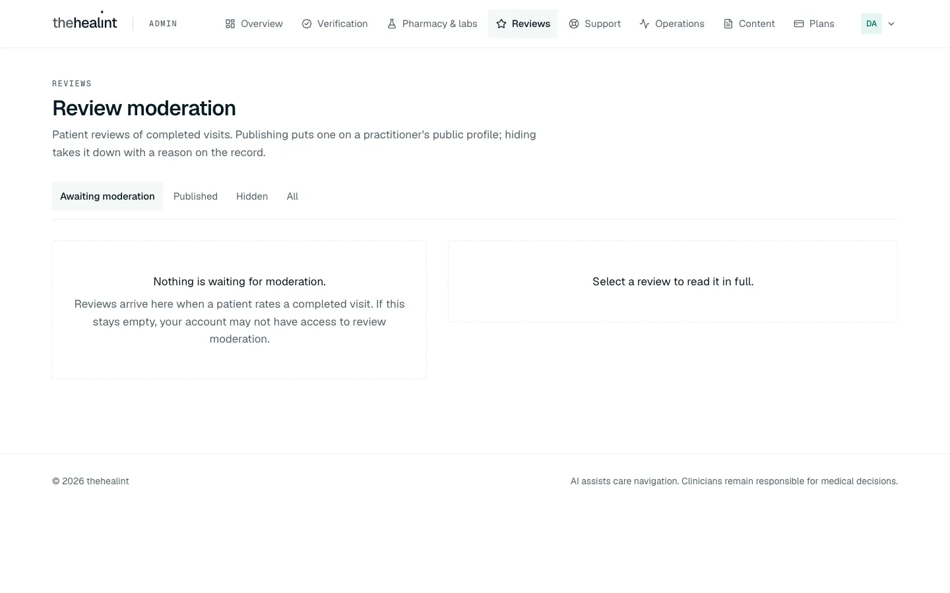Open the account menu chevron
This screenshot has height=593, width=950.
coord(891,24)
